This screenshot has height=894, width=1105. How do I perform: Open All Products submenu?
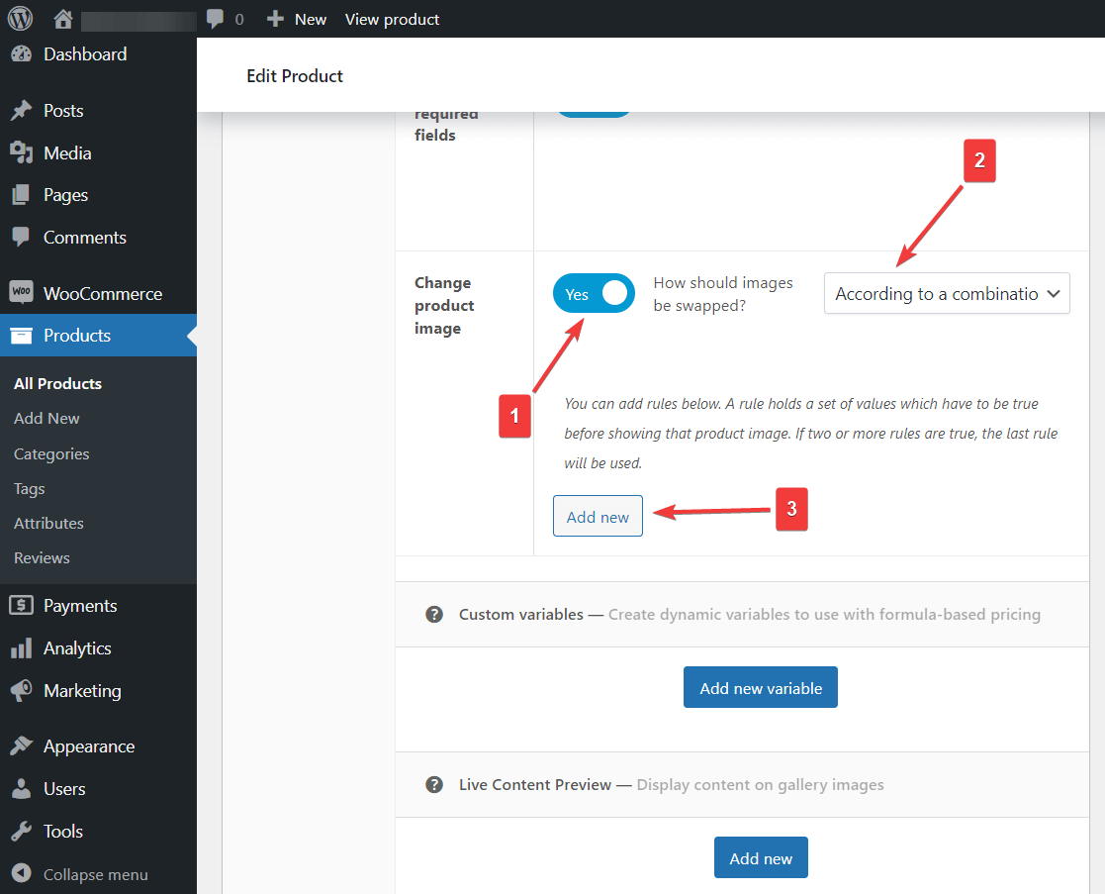57,383
